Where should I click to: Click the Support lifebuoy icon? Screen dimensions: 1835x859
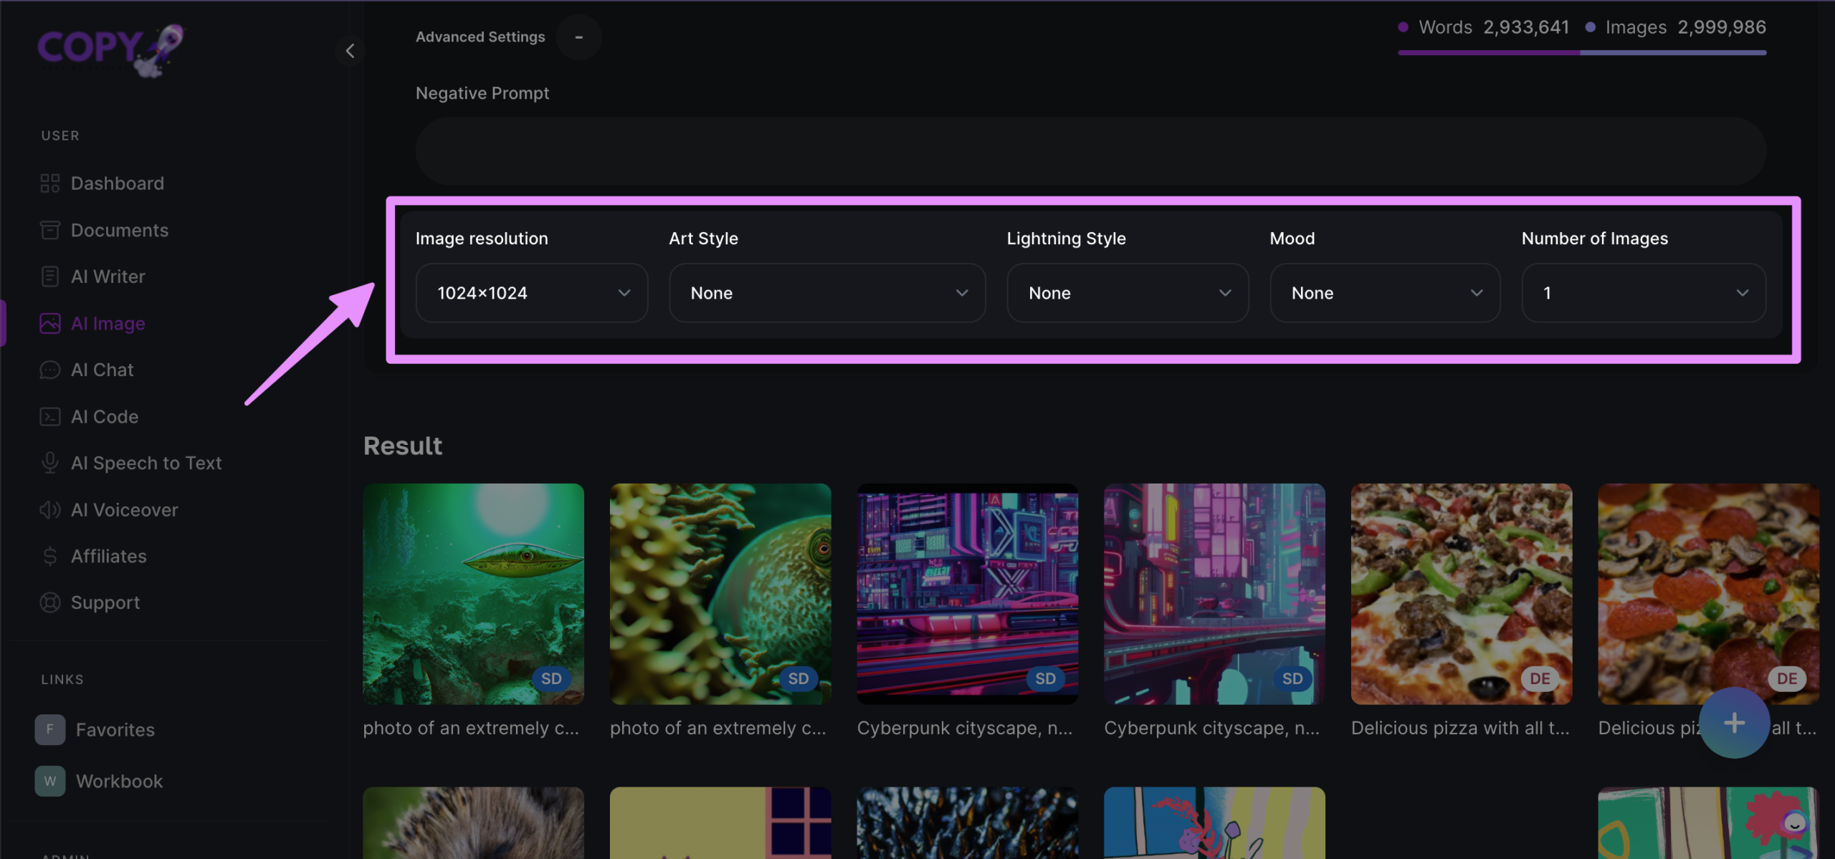point(49,603)
